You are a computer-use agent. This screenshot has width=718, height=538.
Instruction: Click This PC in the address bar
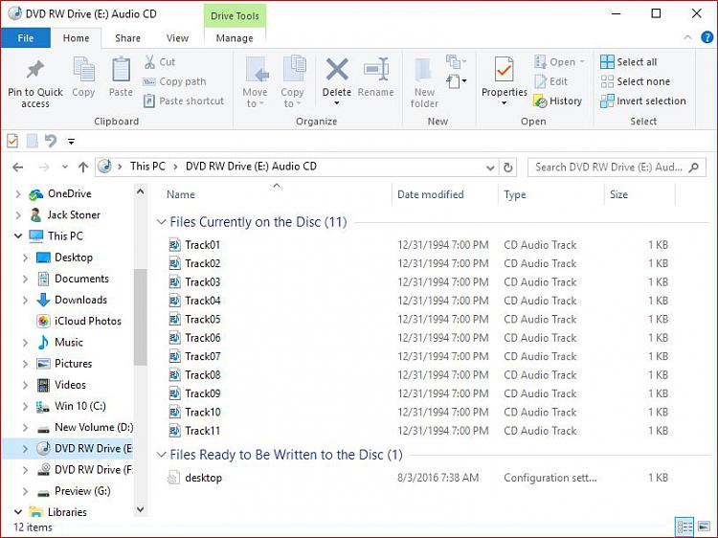pyautogui.click(x=147, y=167)
